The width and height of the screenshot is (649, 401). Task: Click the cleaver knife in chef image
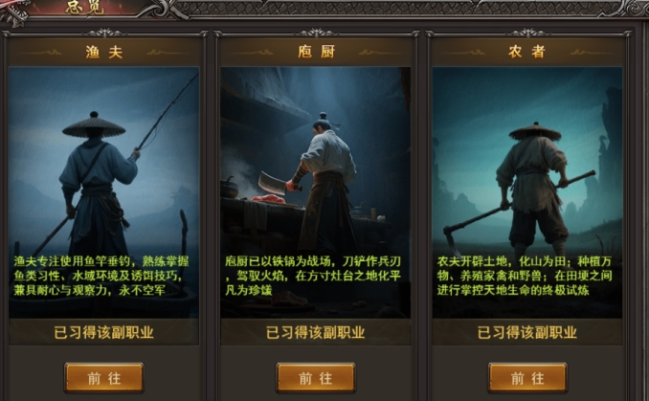click(x=273, y=183)
